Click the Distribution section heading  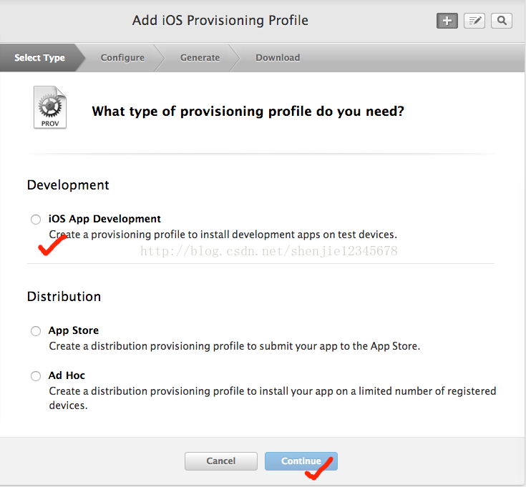click(x=64, y=296)
